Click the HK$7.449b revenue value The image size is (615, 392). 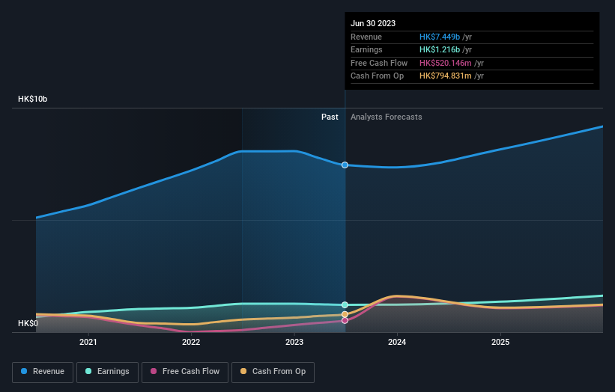440,37
